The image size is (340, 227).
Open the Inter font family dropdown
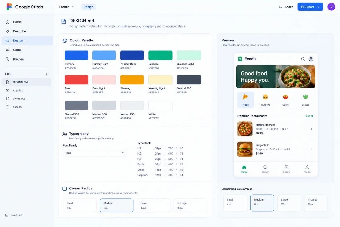pyautogui.click(x=95, y=152)
